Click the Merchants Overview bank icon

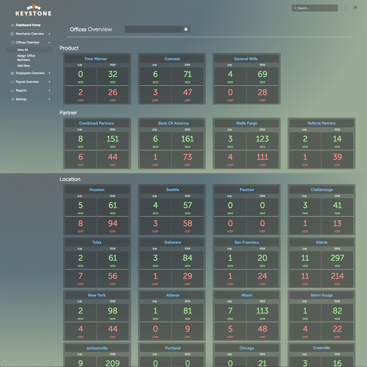tap(12, 34)
